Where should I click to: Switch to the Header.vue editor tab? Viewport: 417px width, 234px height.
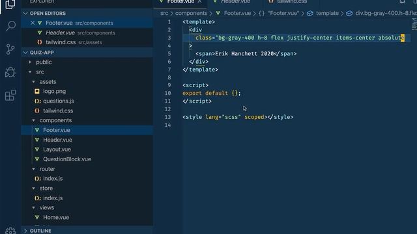(235, 2)
